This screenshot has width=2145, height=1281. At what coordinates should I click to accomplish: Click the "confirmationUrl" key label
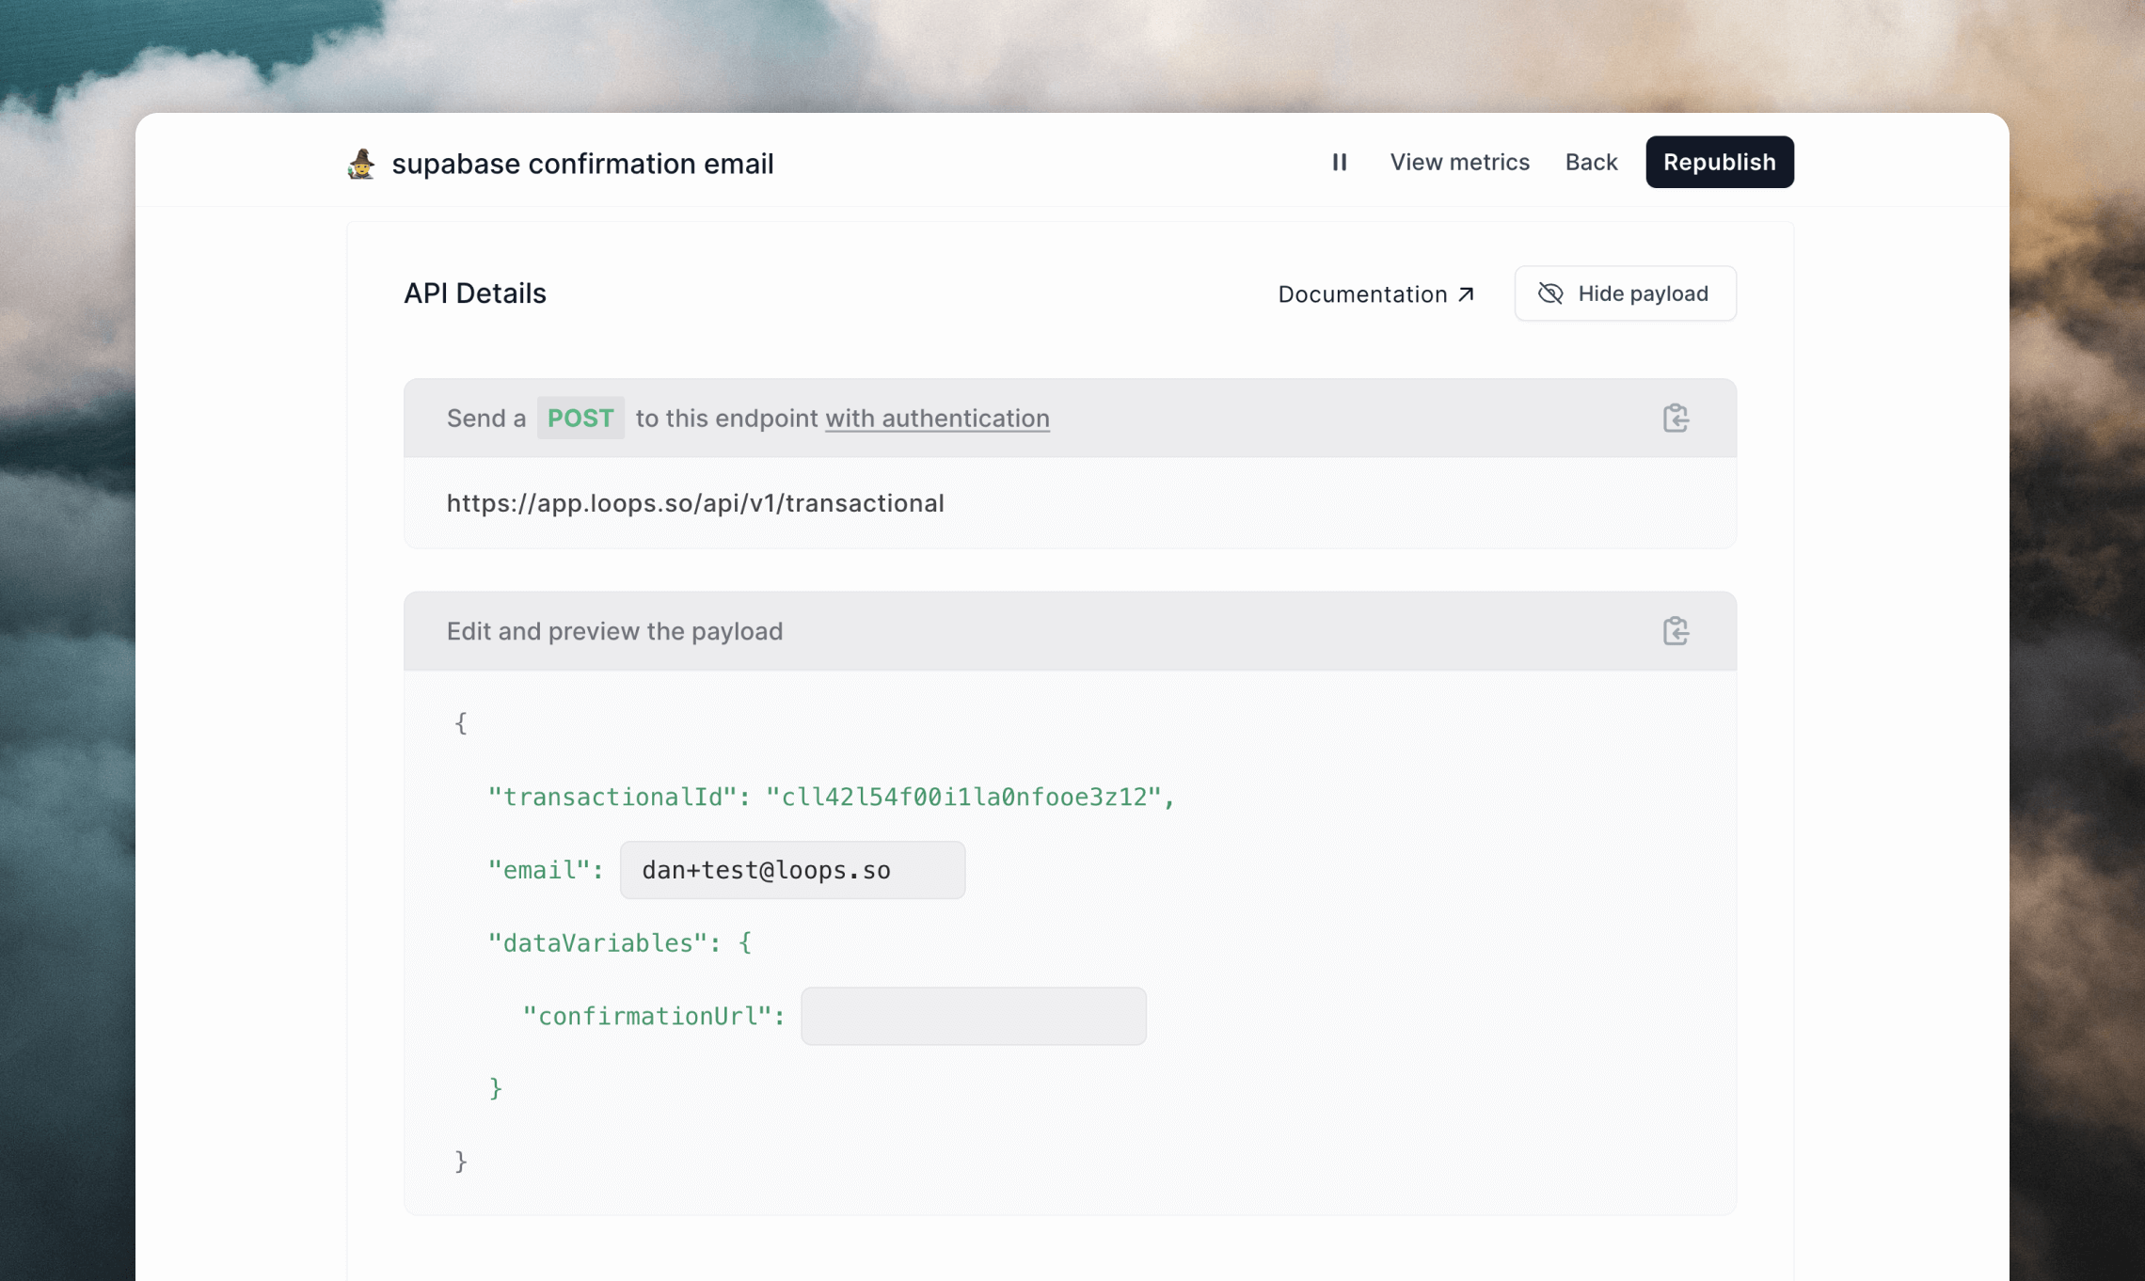pyautogui.click(x=647, y=1017)
